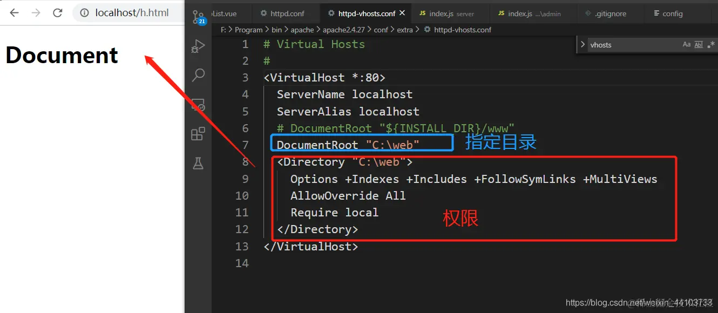Image resolution: width=718 pixels, height=313 pixels.
Task: View site information icon in address bar
Action: (84, 13)
